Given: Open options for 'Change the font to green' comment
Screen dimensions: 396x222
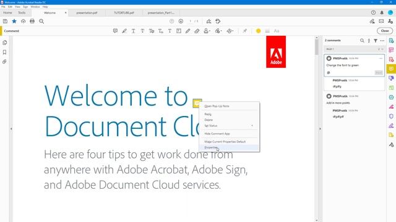Looking at the screenshot, I should click(x=381, y=59).
